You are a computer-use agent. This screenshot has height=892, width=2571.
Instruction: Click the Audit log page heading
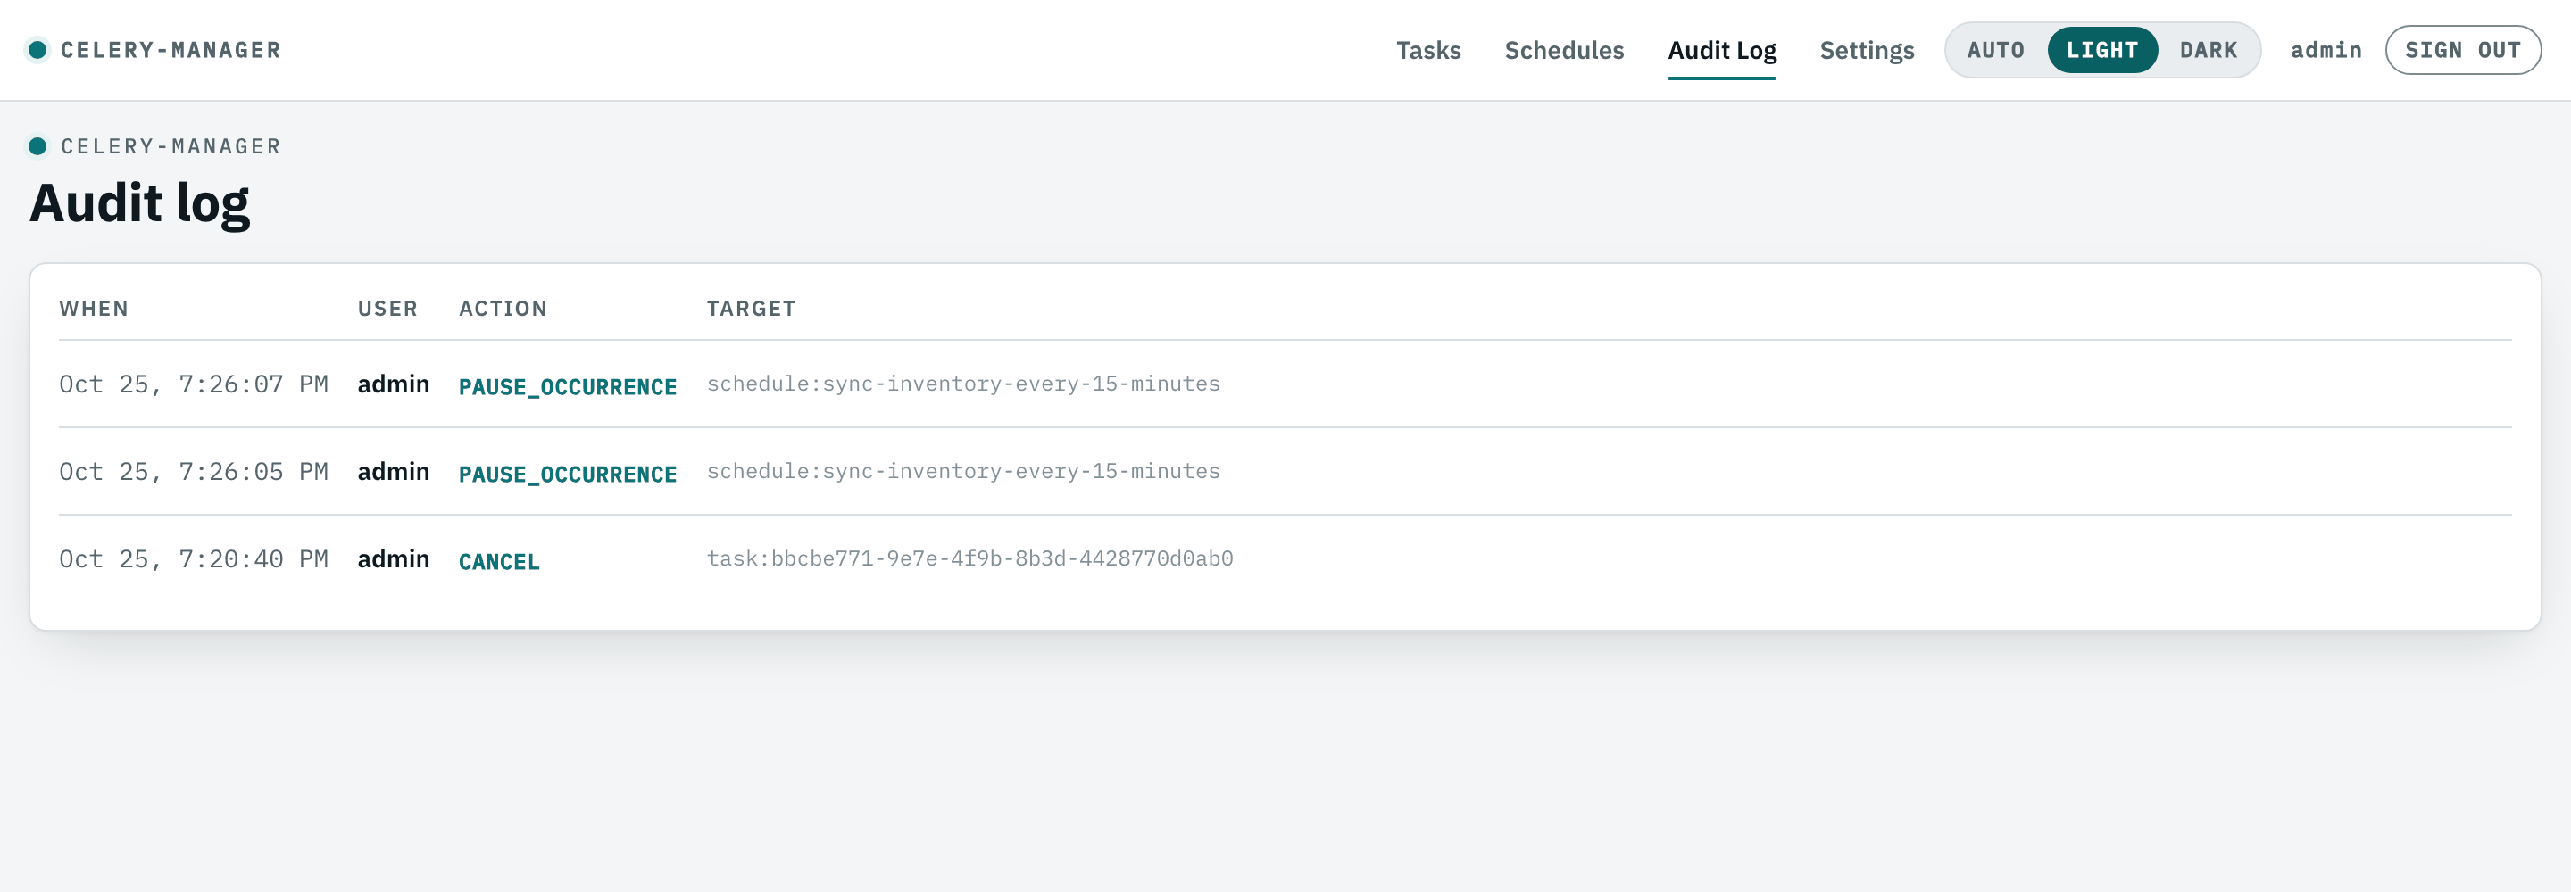[140, 203]
